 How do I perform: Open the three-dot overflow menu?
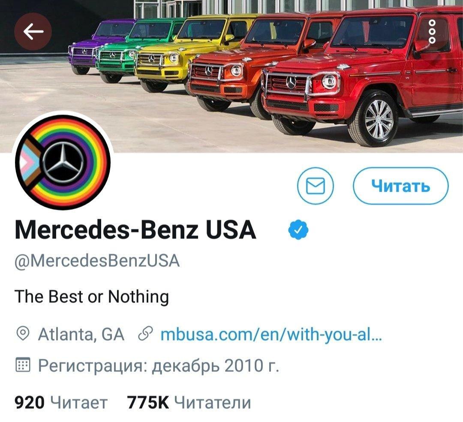tap(432, 32)
